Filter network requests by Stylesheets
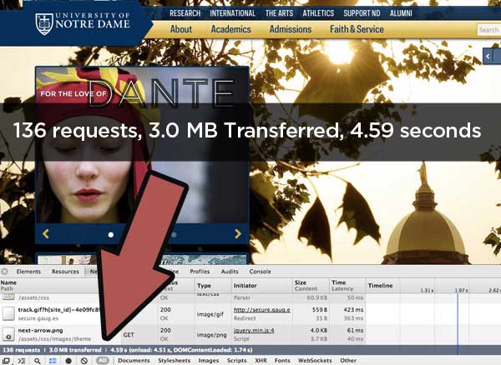Viewport: 501px width, 365px height. point(175,361)
